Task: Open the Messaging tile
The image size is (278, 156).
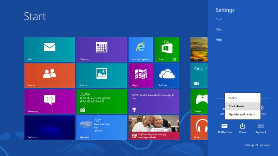Action: point(50,102)
